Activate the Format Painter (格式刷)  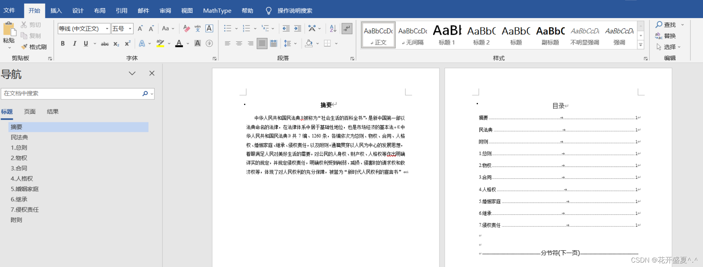[34, 47]
